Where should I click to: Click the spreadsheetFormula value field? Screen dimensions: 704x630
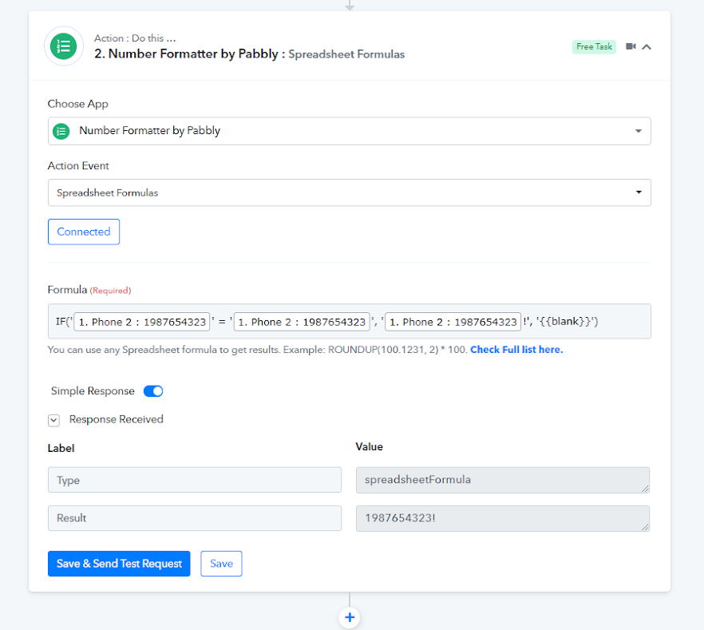pyautogui.click(x=502, y=480)
